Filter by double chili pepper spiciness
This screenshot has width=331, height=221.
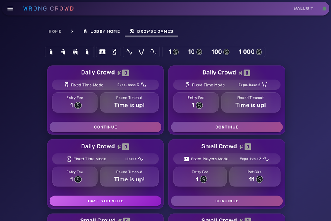coord(63,52)
